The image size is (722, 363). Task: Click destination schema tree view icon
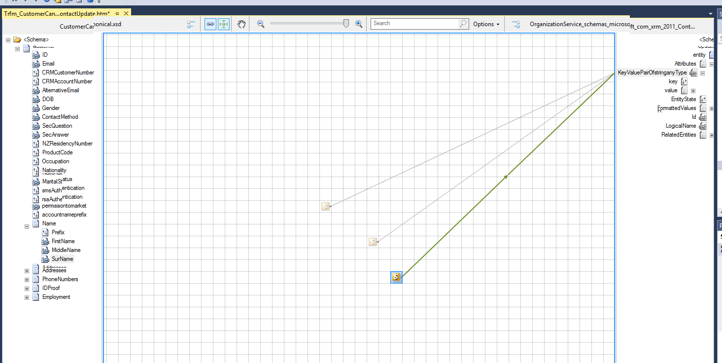tap(516, 24)
